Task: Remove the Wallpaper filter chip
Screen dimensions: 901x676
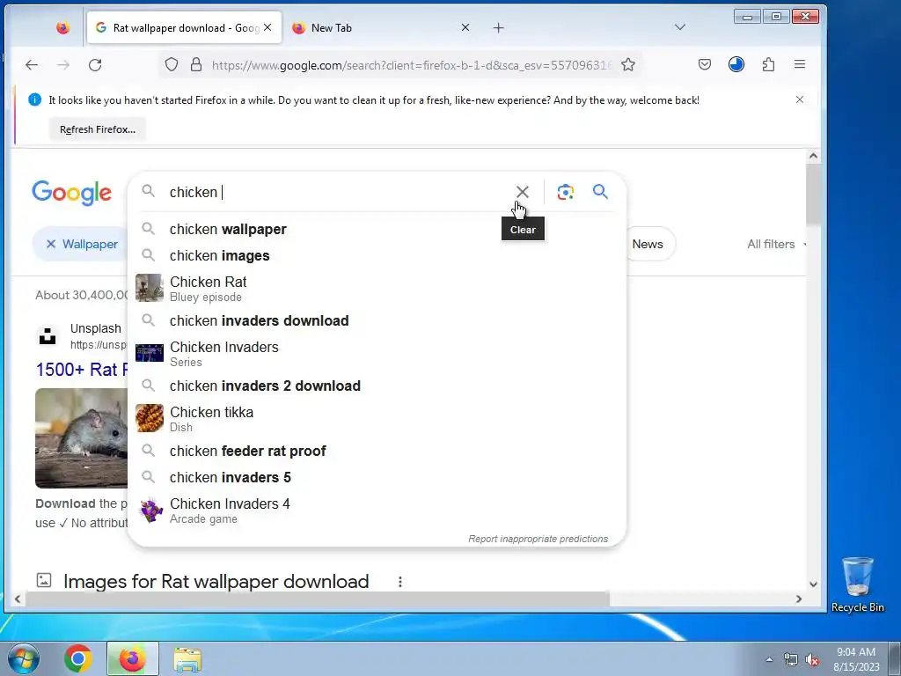Action: pyautogui.click(x=50, y=244)
